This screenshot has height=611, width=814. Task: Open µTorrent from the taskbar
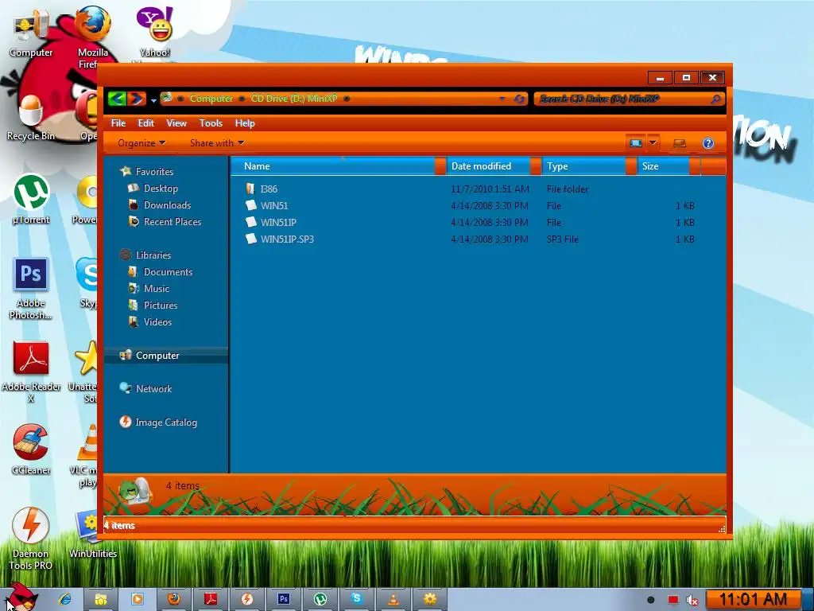(x=320, y=599)
